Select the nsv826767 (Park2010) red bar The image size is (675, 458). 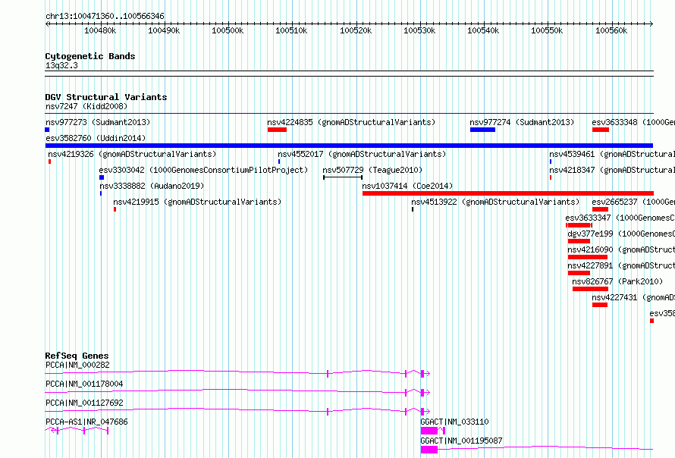point(590,289)
